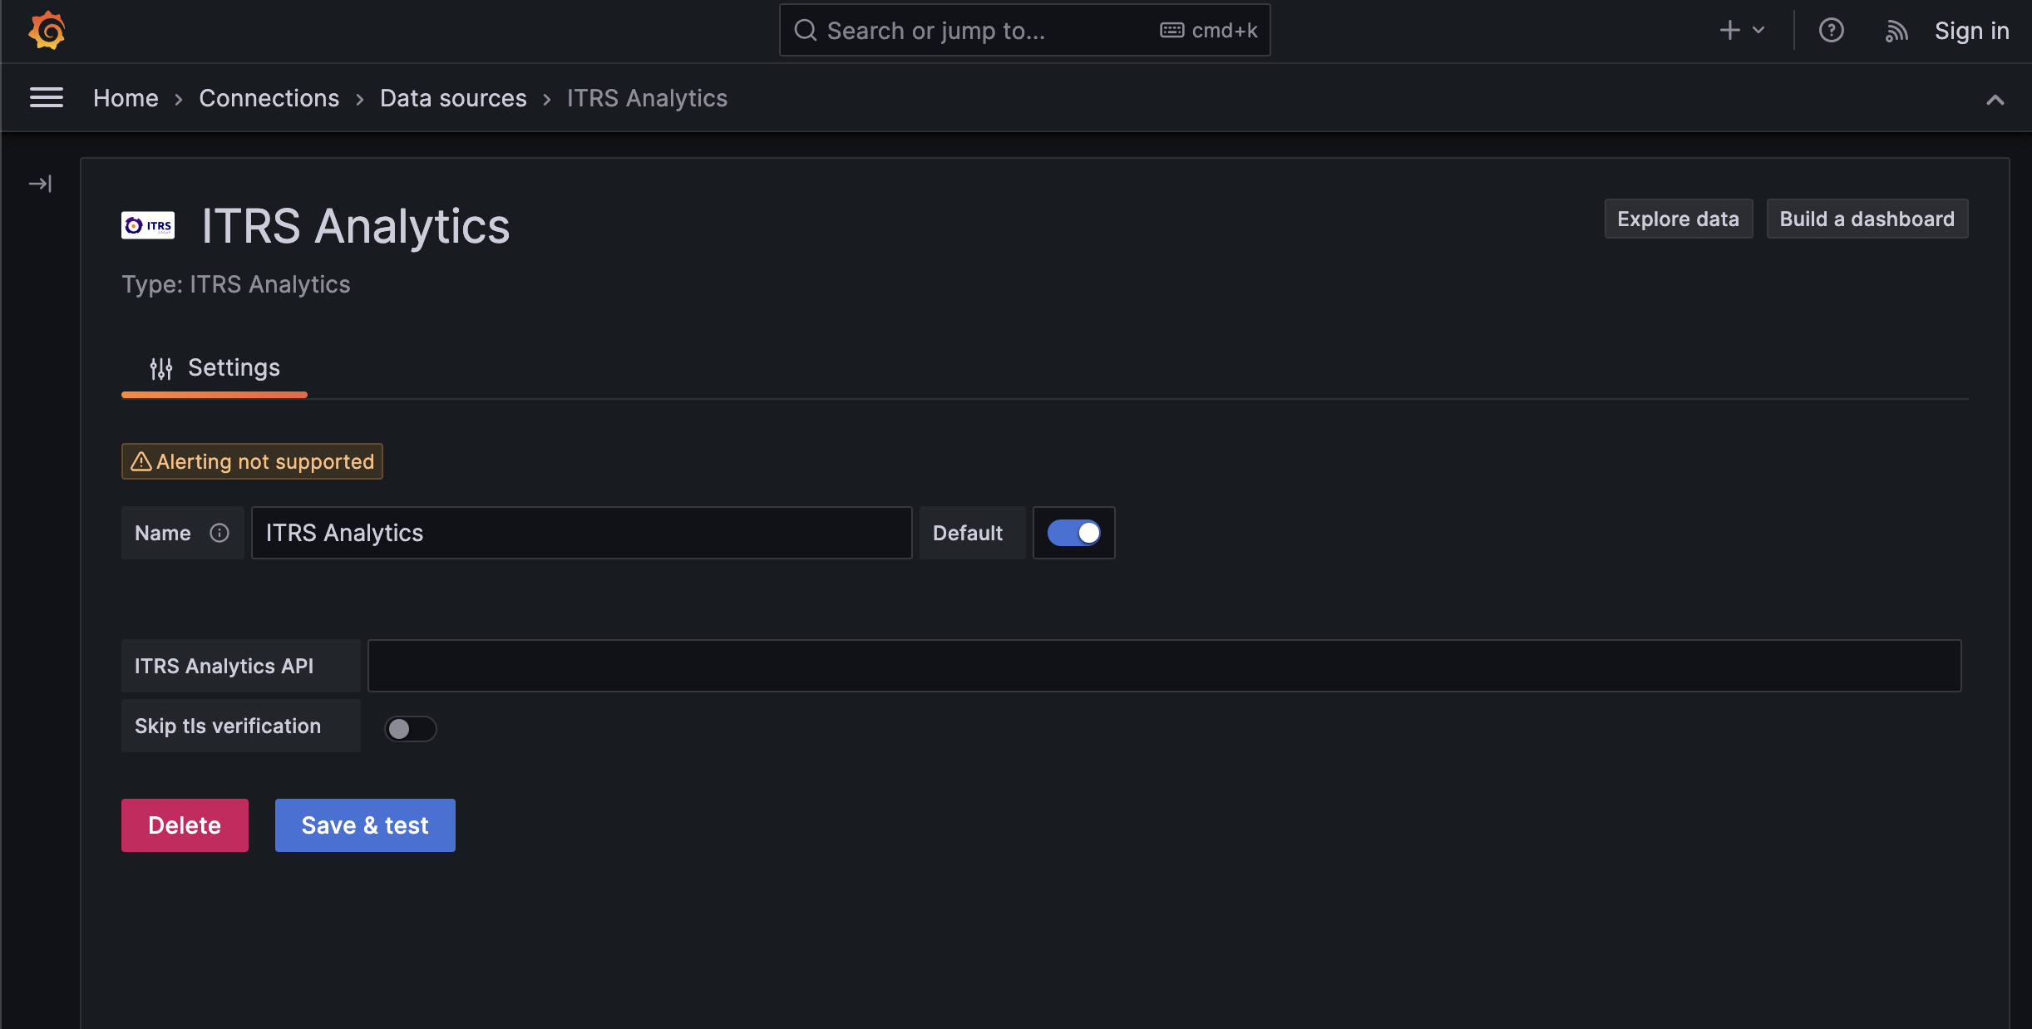This screenshot has width=2032, height=1029.
Task: Click the Name field info icon
Action: 219,533
